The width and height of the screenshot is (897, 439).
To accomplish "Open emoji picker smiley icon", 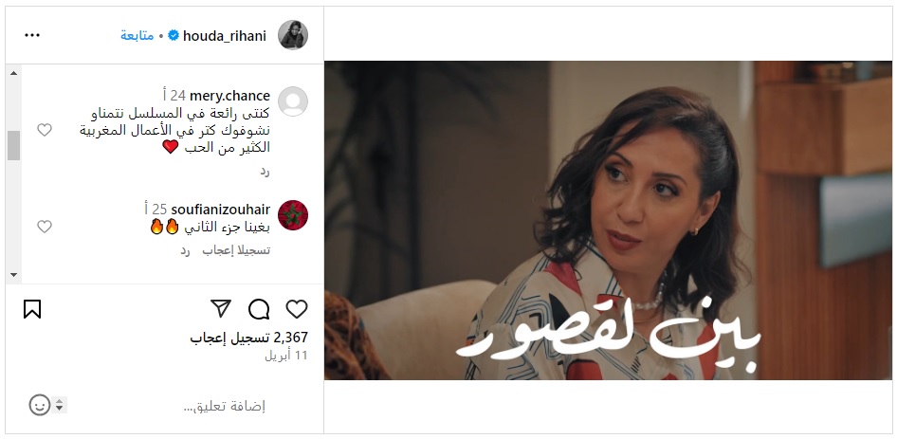I will [40, 405].
